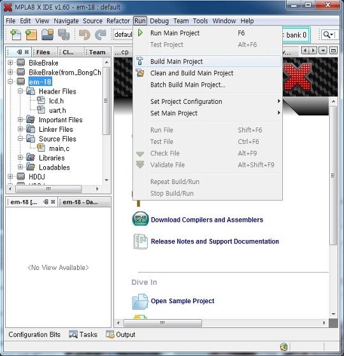344x356 pixels.
Task: Open the project configuration dropdown
Action: [123, 34]
